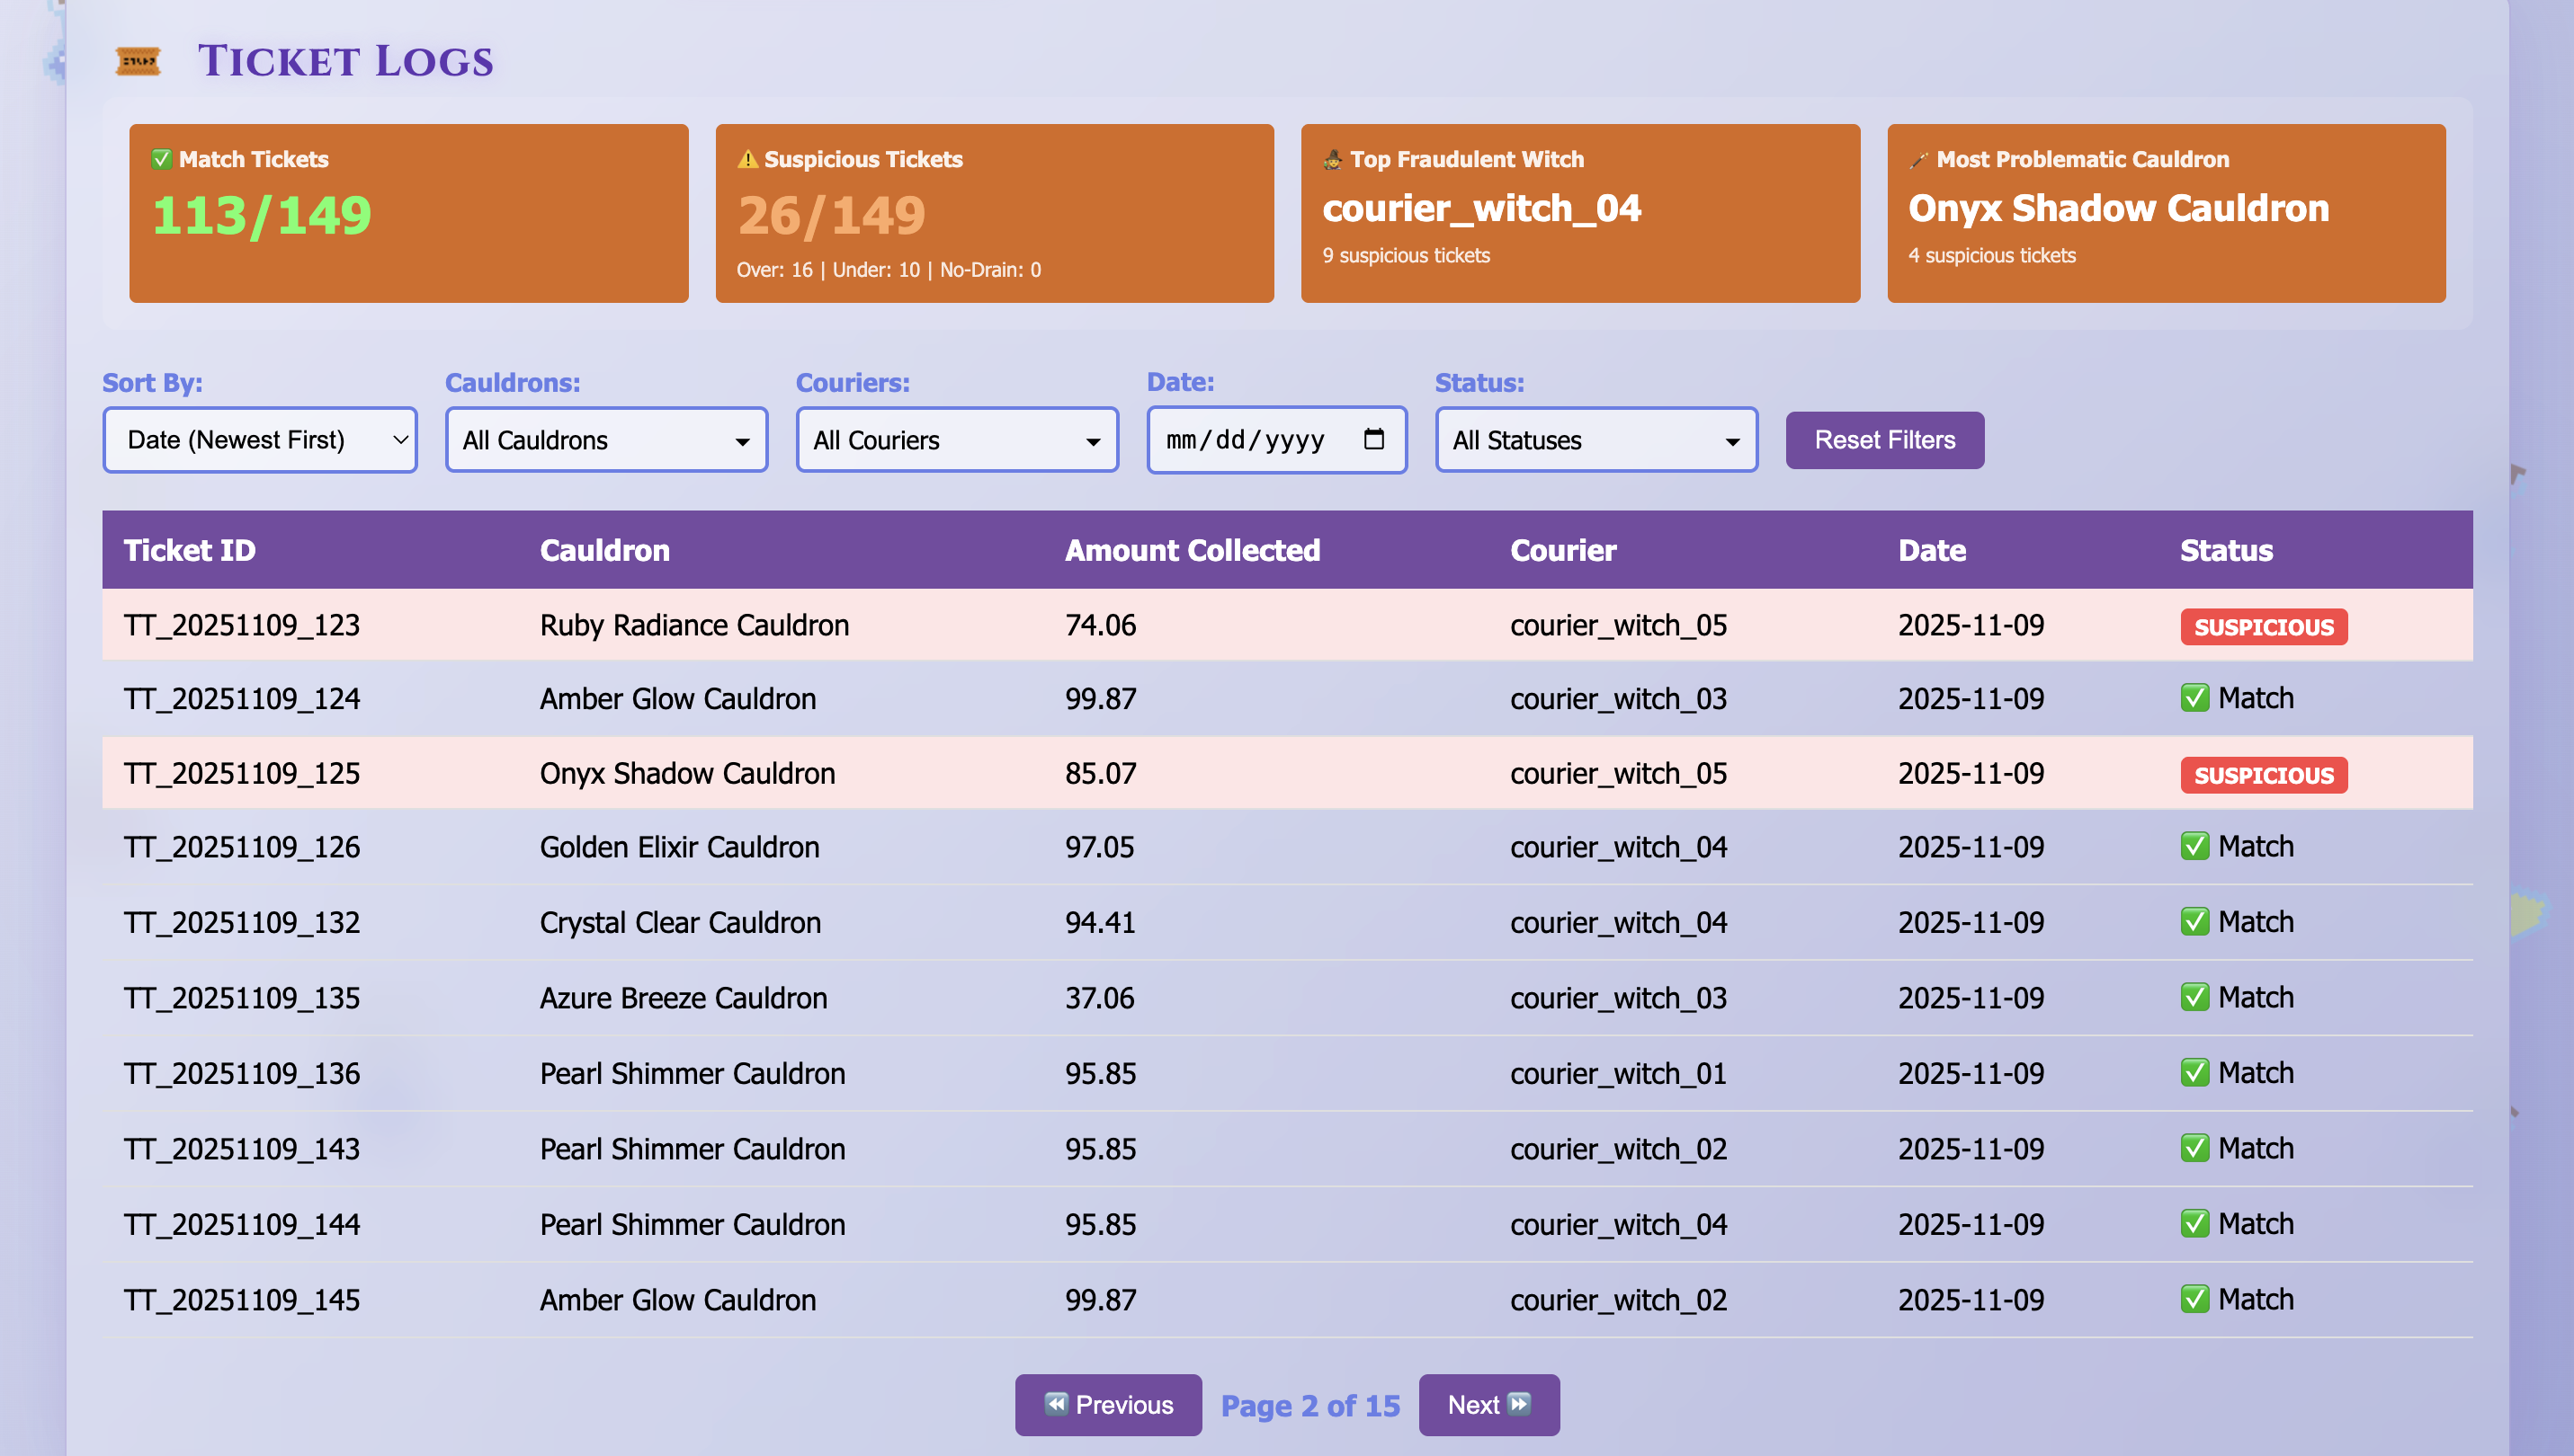Screen dimensions: 2574x1456
Task: Expand the All Statuses dropdown
Action: click(x=1595, y=440)
